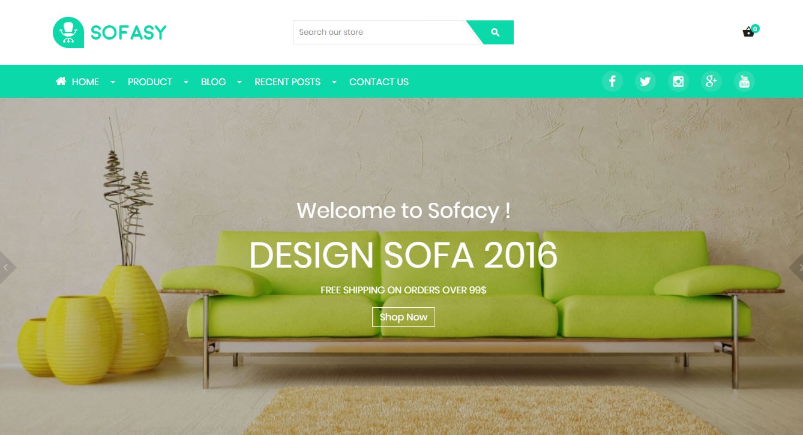The image size is (803, 435).
Task: Go to the previous slide arrow
Action: click(x=6, y=268)
